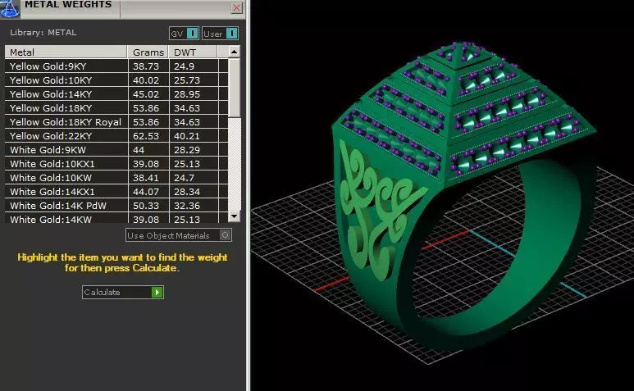This screenshot has width=634, height=391.
Task: Close the Metal Weights panel
Action: tap(236, 7)
